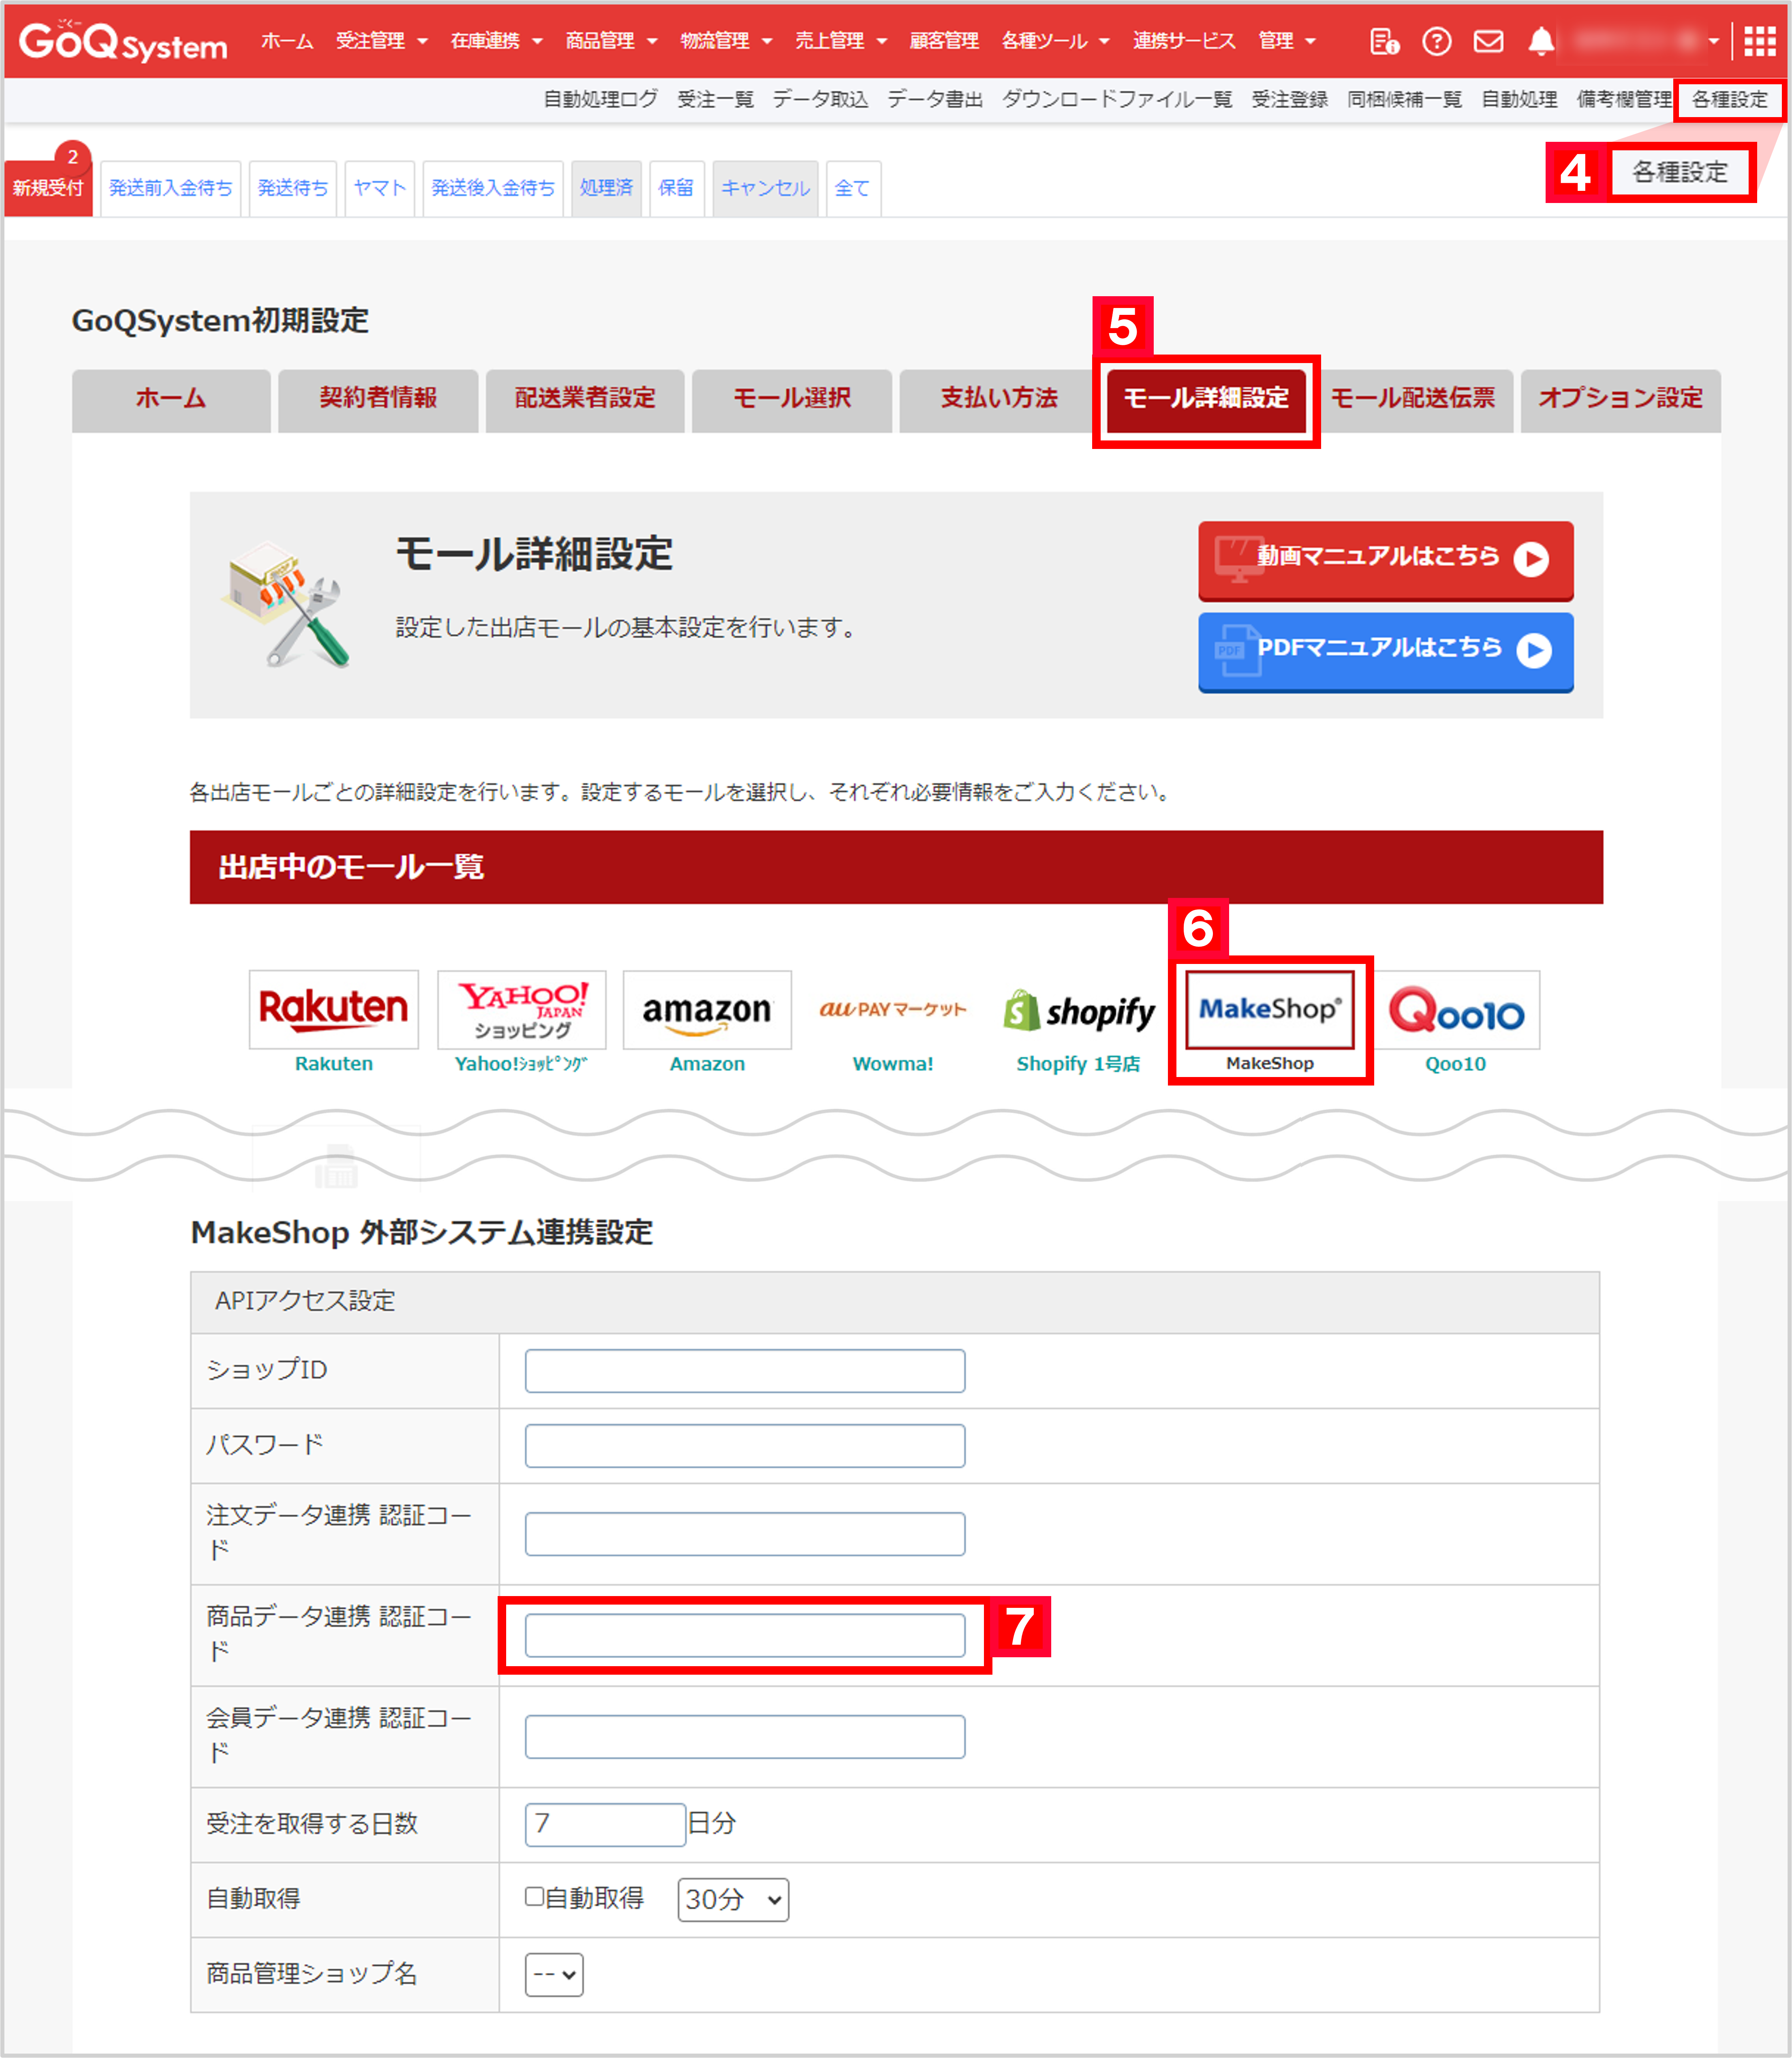Click 動画マニュアルはこちら button

click(1385, 558)
